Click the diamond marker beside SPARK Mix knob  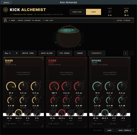coord(102,82)
